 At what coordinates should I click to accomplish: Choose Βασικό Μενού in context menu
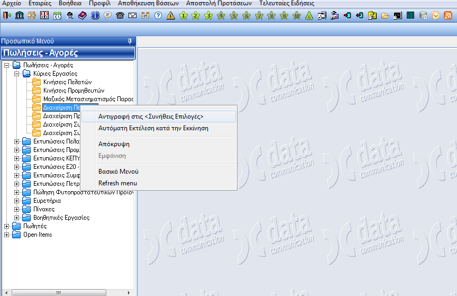pyautogui.click(x=159, y=172)
